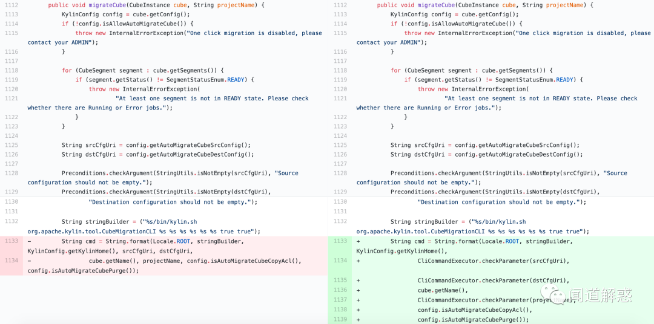Screen dimensions: 654x324
Task: Click green line number 1136
Action: coord(340,290)
